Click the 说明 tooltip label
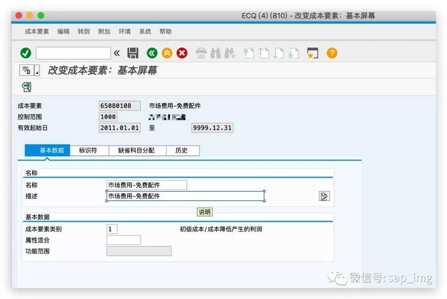Image resolution: width=447 pixels, height=299 pixels. coord(205,212)
